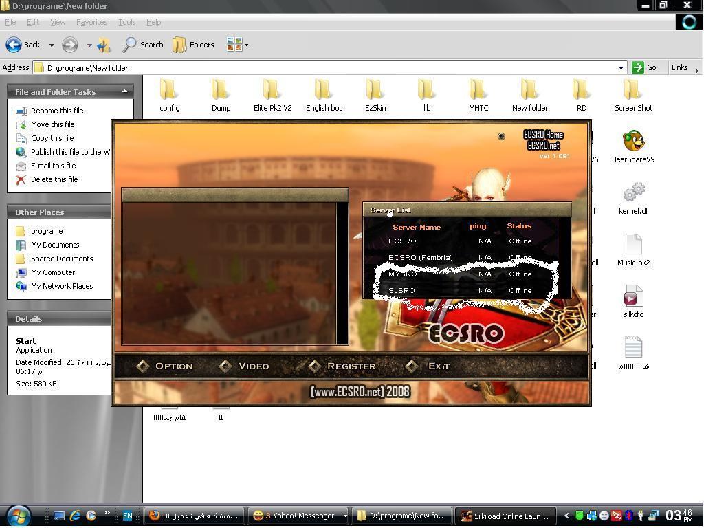
Task: Expand the Back button history arrow
Action: (52, 45)
